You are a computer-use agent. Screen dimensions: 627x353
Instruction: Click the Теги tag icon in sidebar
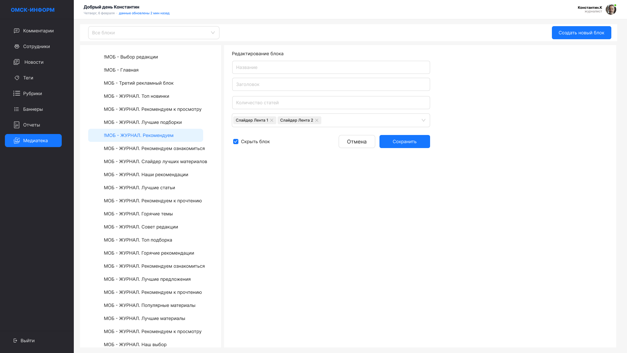[x=17, y=78]
